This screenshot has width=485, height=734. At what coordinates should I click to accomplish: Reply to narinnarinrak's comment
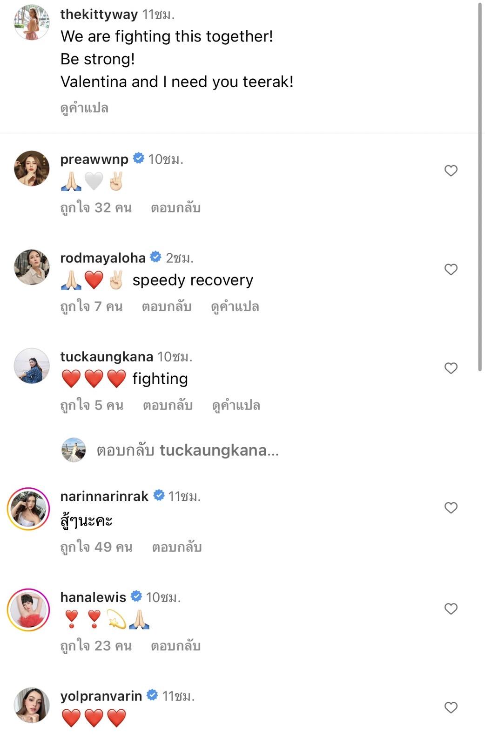[177, 547]
